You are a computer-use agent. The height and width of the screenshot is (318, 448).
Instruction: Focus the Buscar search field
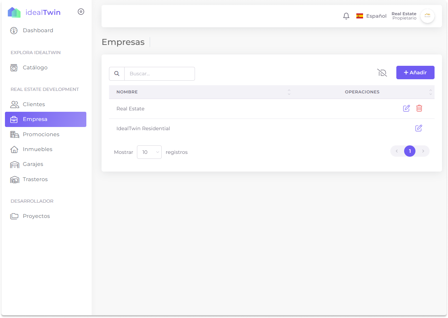(x=159, y=74)
